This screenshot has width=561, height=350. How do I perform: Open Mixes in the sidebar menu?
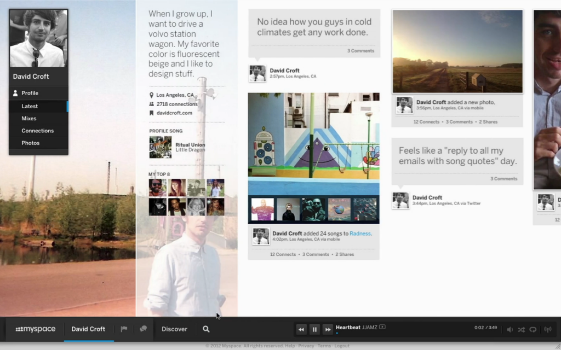[39, 118]
